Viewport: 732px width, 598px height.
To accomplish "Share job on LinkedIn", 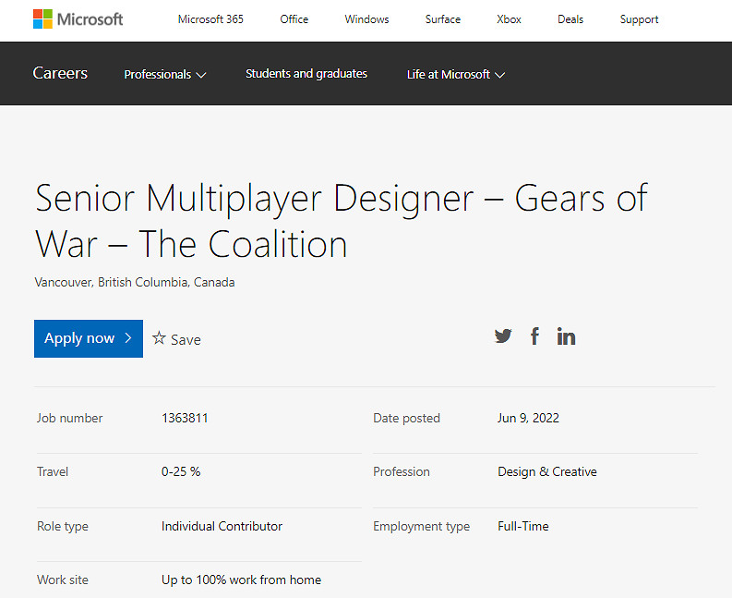I will 566,336.
